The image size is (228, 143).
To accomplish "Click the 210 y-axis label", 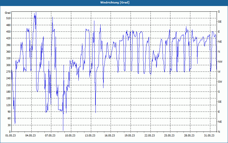I will click(x=9, y=85).
